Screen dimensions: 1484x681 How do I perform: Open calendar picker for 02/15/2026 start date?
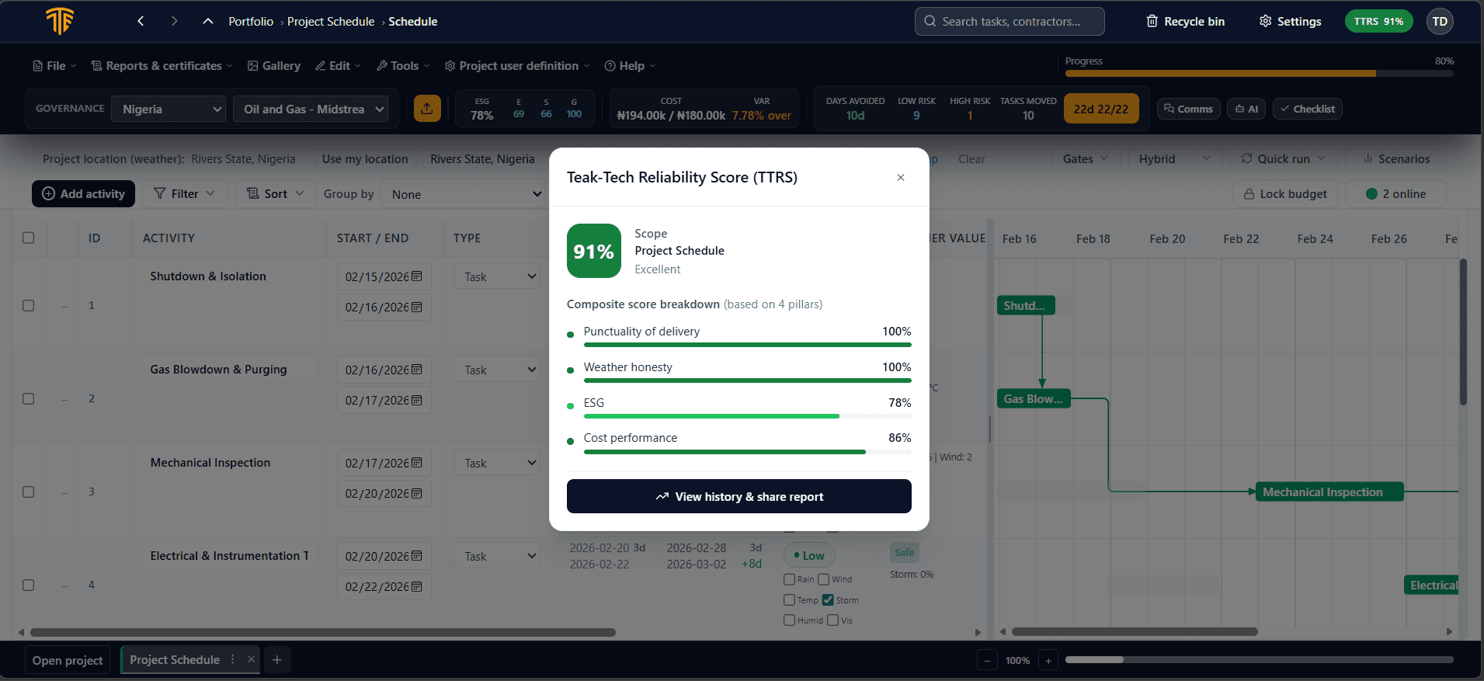click(x=417, y=276)
